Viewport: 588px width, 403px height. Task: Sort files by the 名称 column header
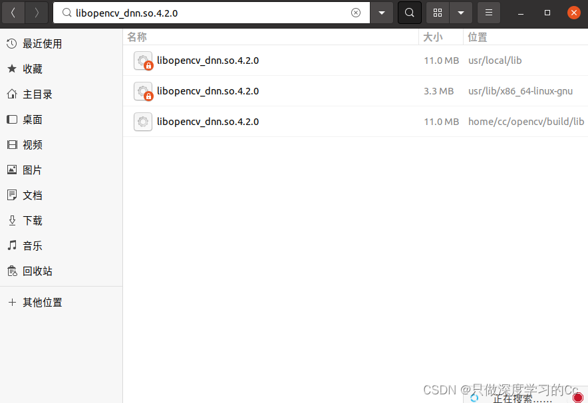(136, 37)
